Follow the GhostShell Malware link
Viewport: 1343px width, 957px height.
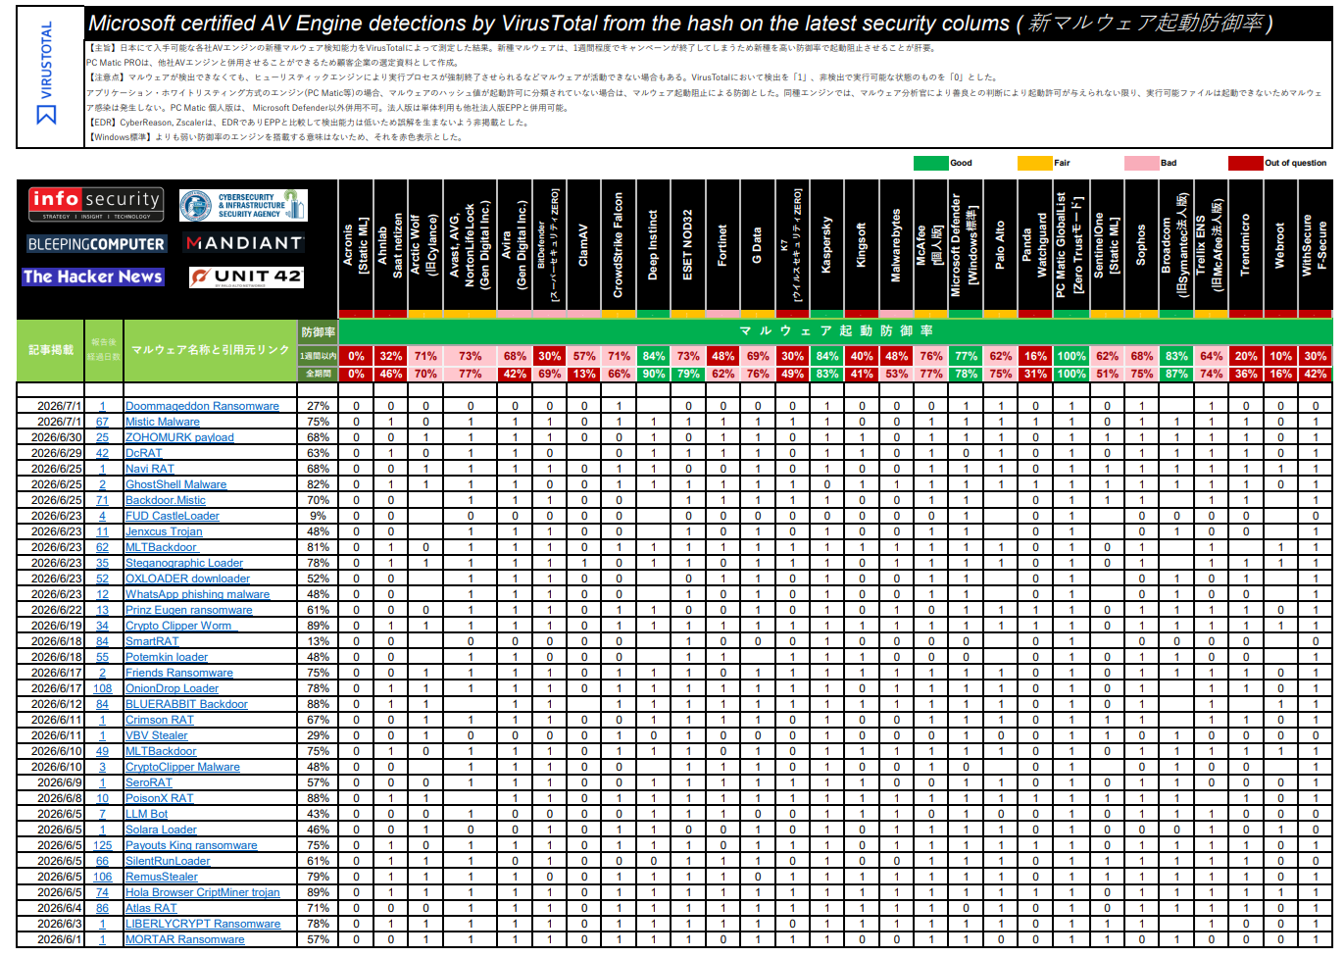pyautogui.click(x=175, y=484)
